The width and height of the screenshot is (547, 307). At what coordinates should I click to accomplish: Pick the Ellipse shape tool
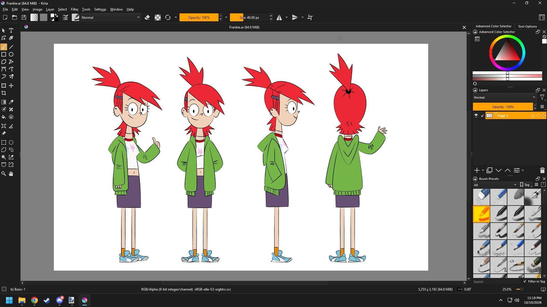(x=11, y=54)
